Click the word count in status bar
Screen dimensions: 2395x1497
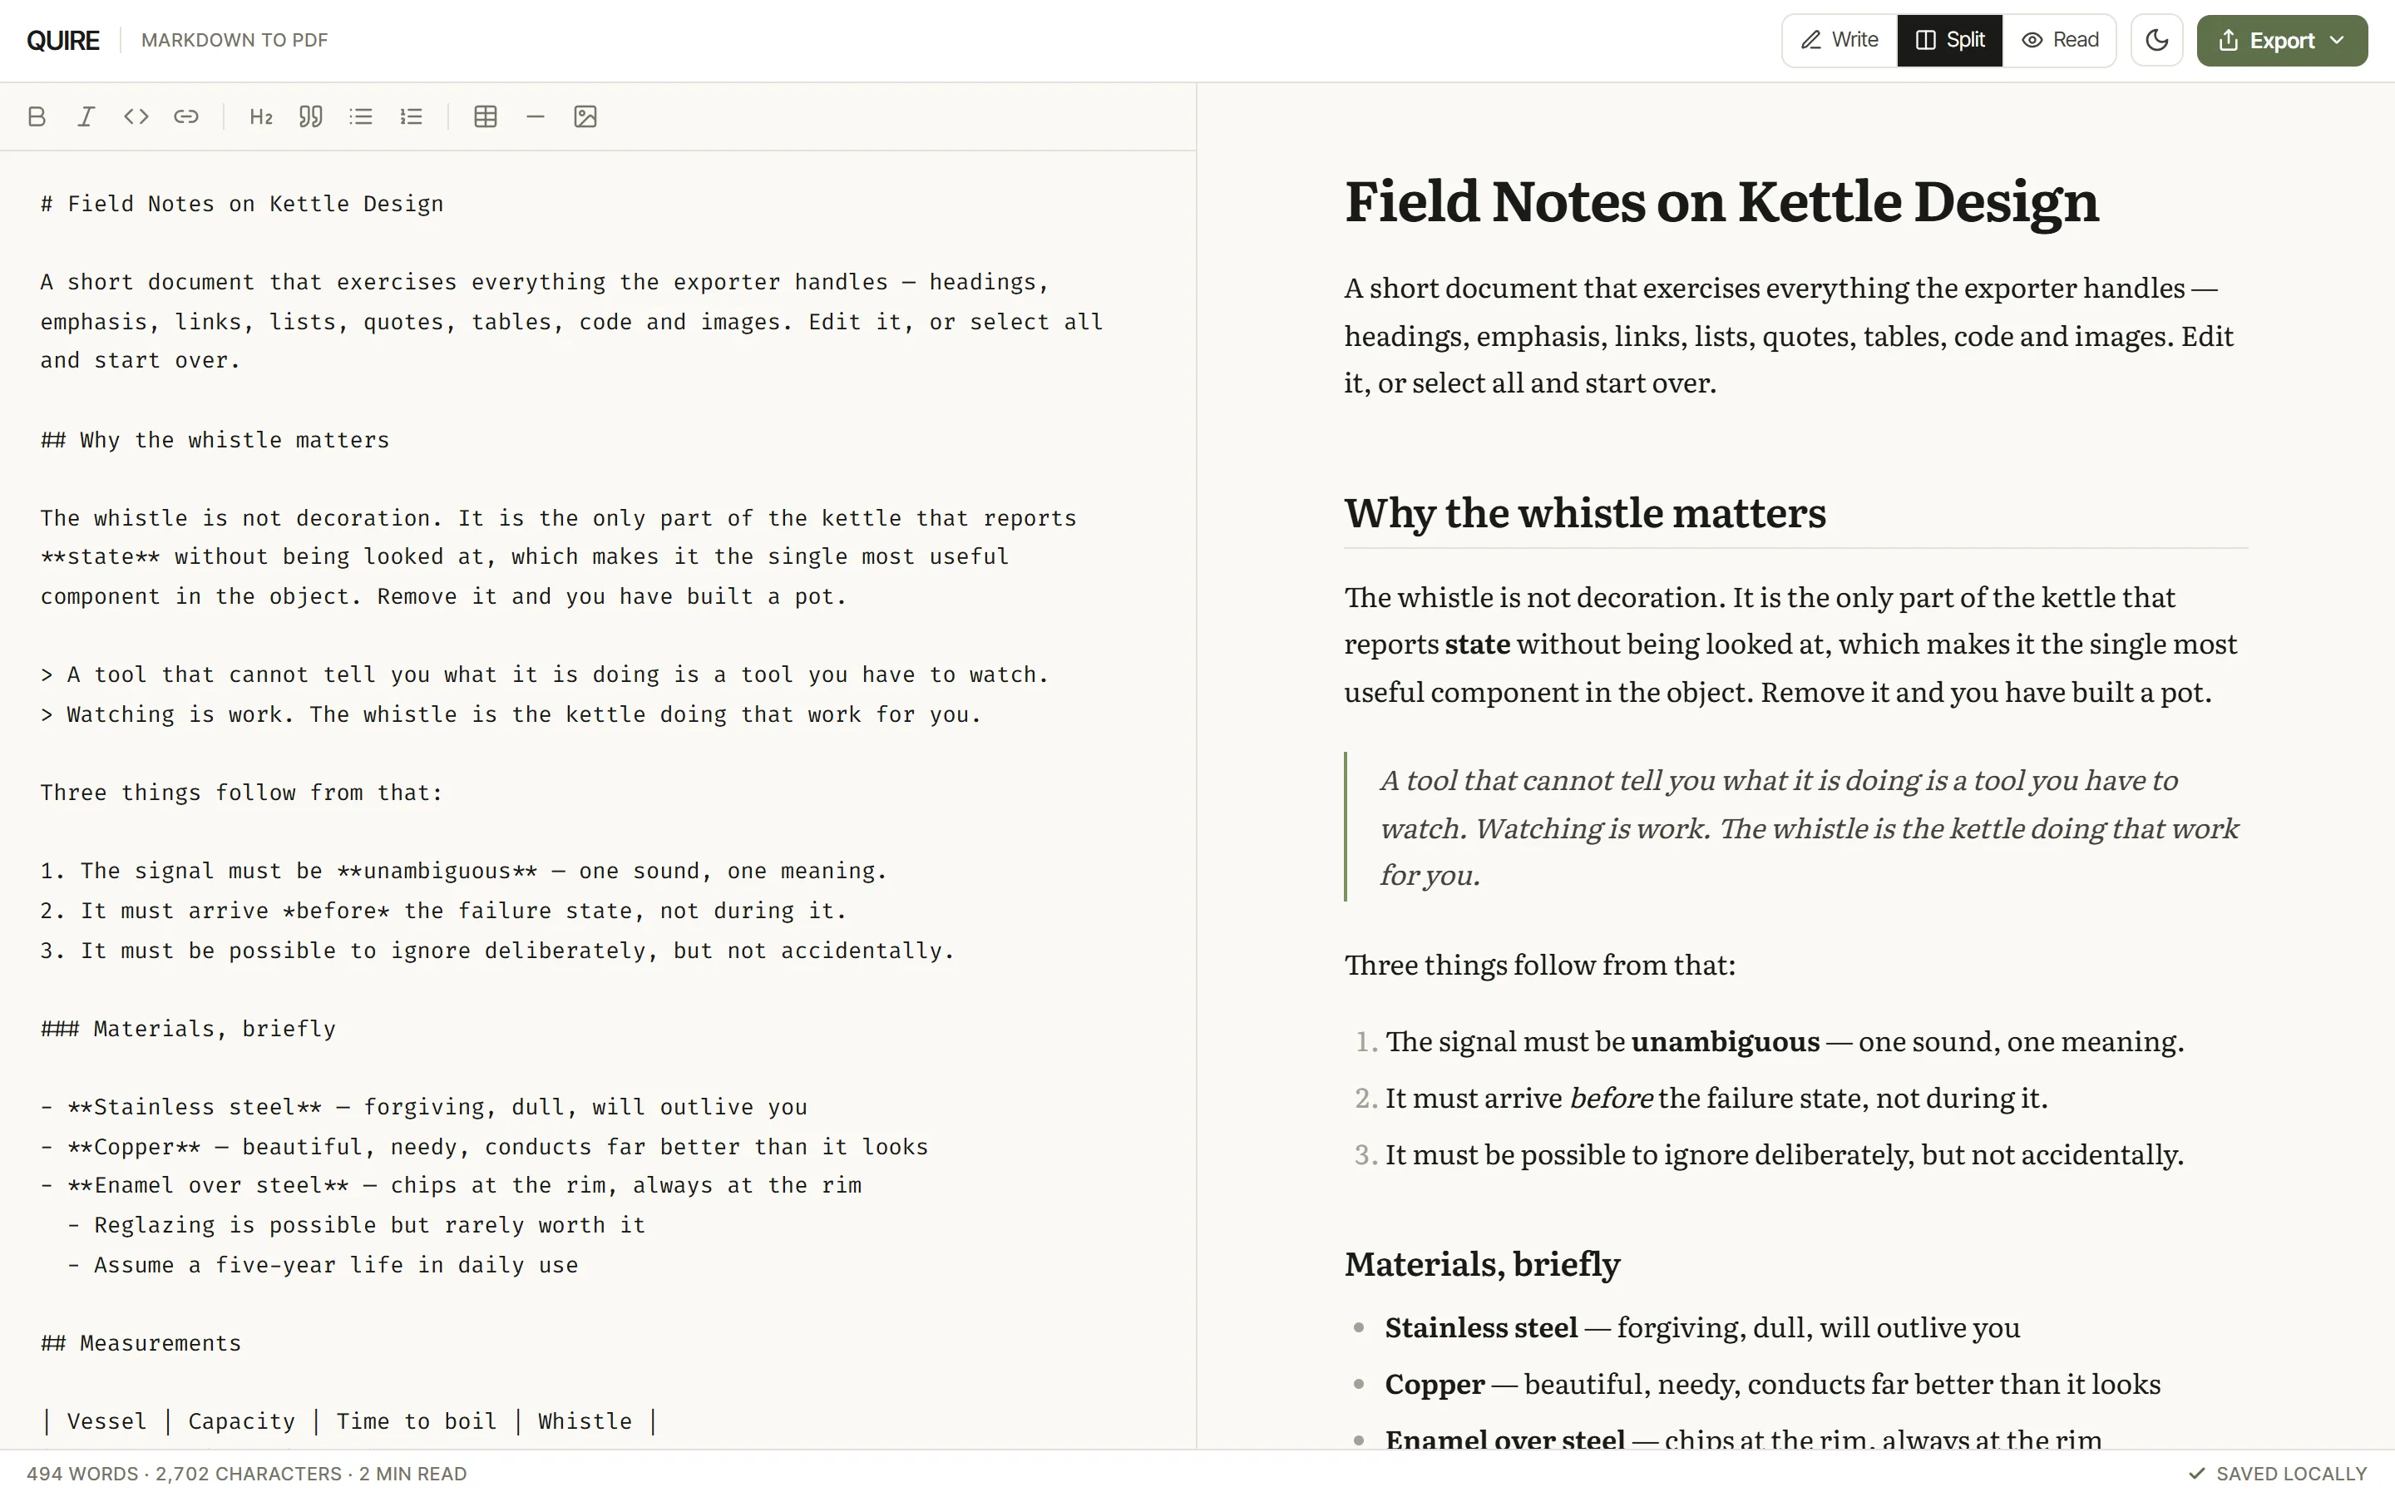[x=83, y=1473]
